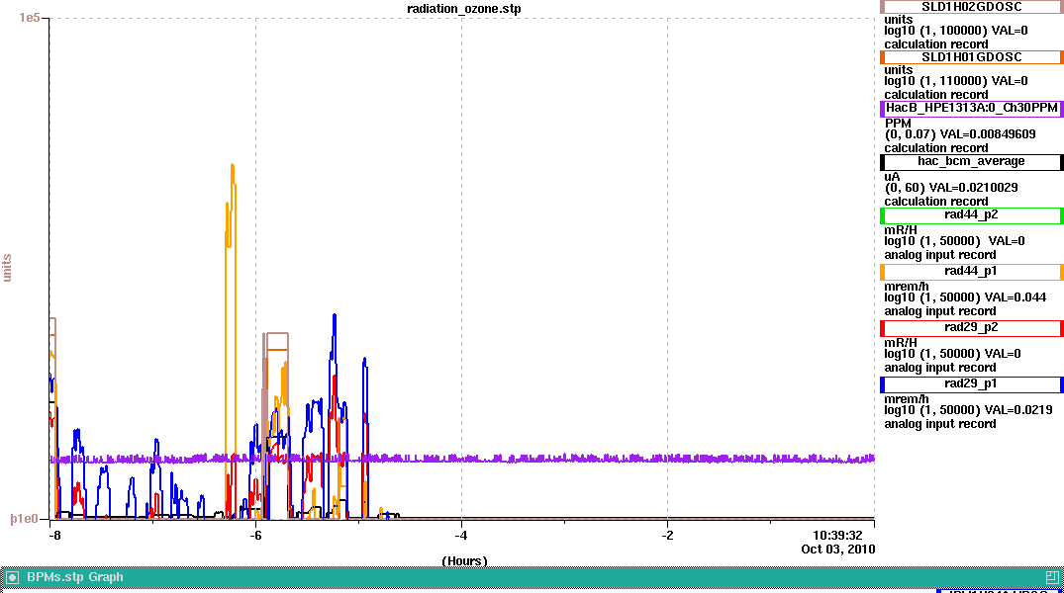Click the uA units label
Image resolution: width=1064 pixels, height=593 pixels.
pyautogui.click(x=893, y=177)
